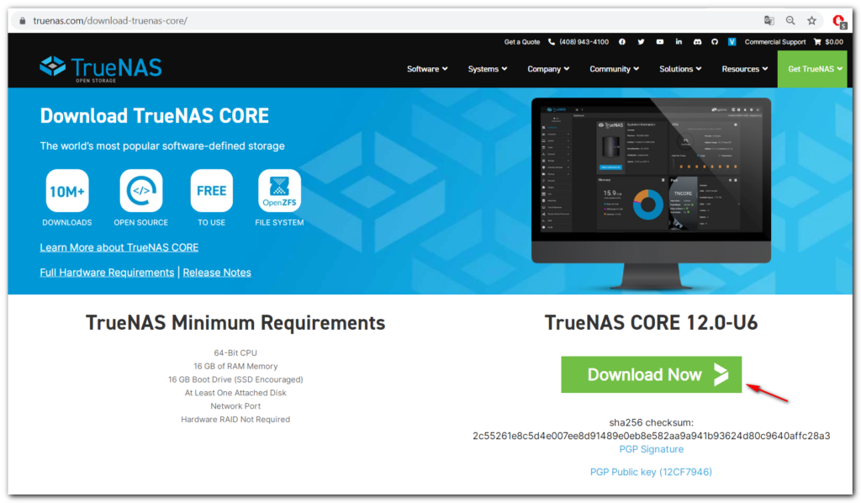
Task: Open the YouTube channel icon
Action: coord(660,42)
